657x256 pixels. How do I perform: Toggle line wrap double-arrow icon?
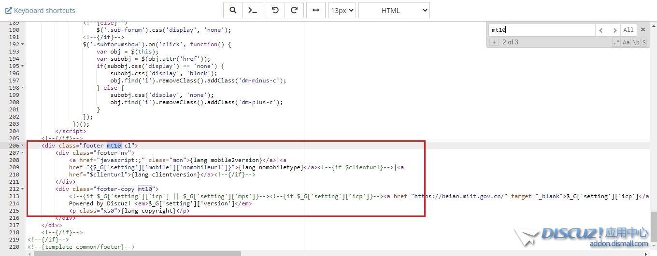(x=315, y=10)
